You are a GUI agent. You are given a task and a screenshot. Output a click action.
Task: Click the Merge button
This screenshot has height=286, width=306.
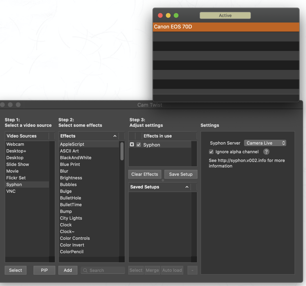(x=152, y=270)
